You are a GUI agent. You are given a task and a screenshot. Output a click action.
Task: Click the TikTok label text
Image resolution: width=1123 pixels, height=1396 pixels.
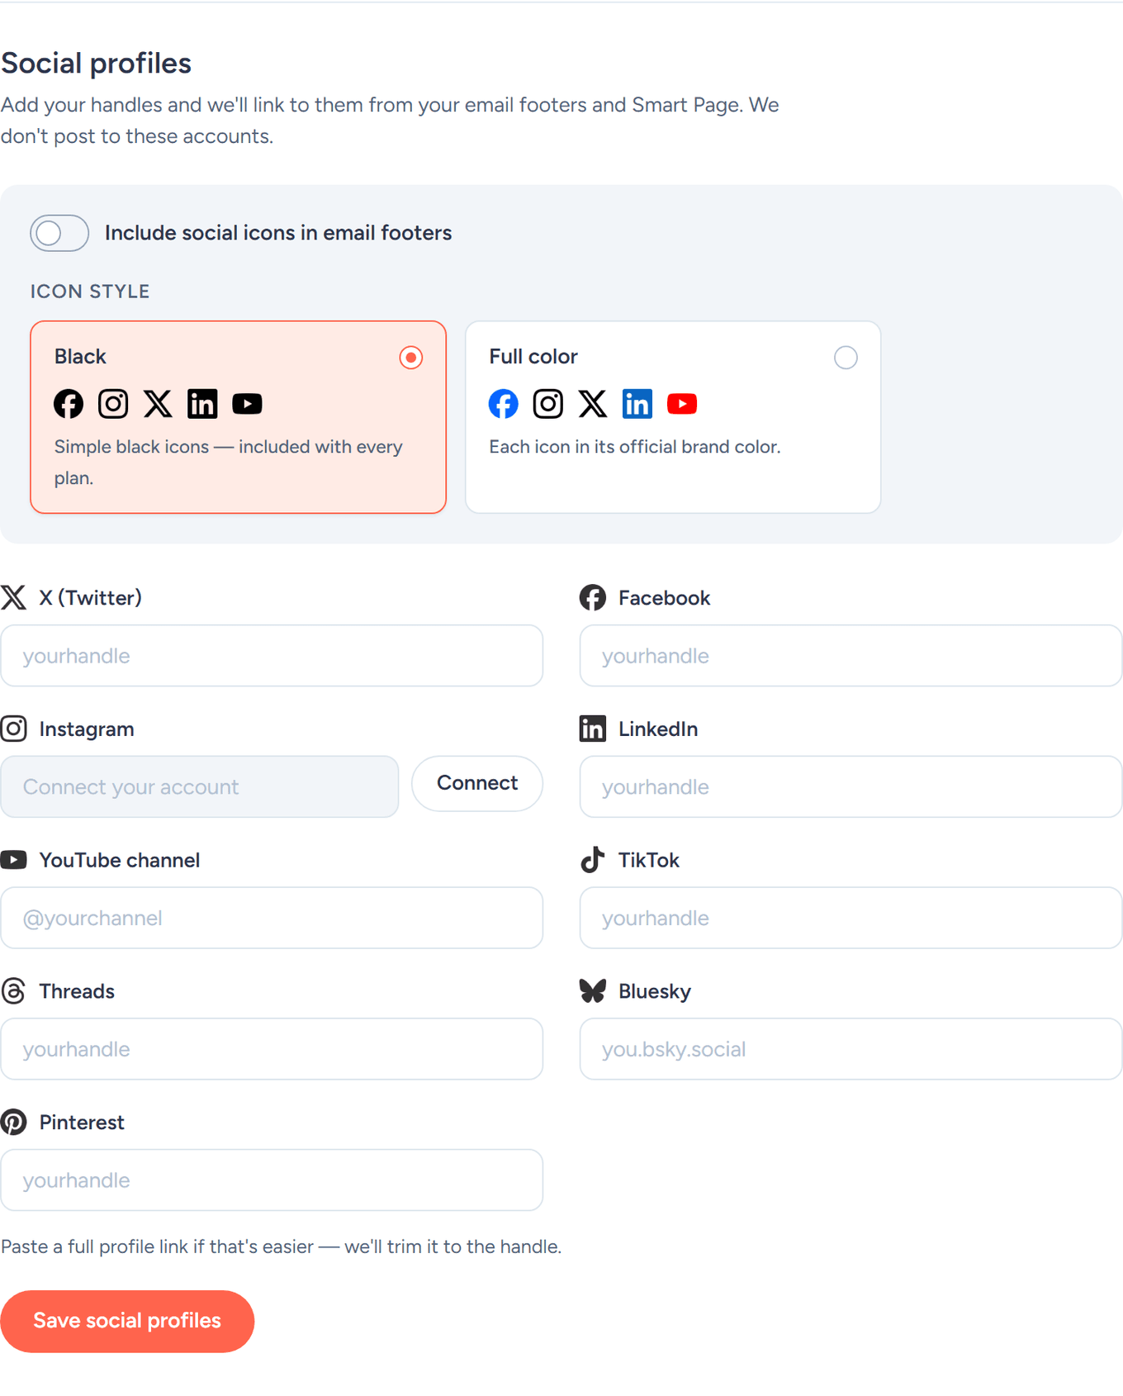(x=649, y=861)
